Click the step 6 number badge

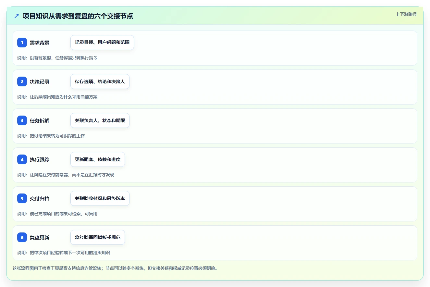pos(22,237)
